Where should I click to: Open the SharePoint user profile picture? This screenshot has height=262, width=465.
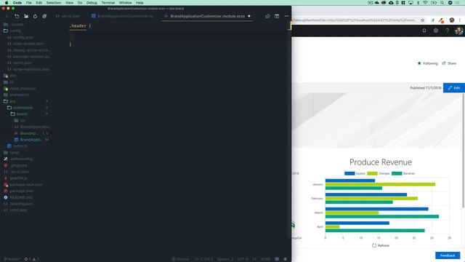[x=458, y=31]
